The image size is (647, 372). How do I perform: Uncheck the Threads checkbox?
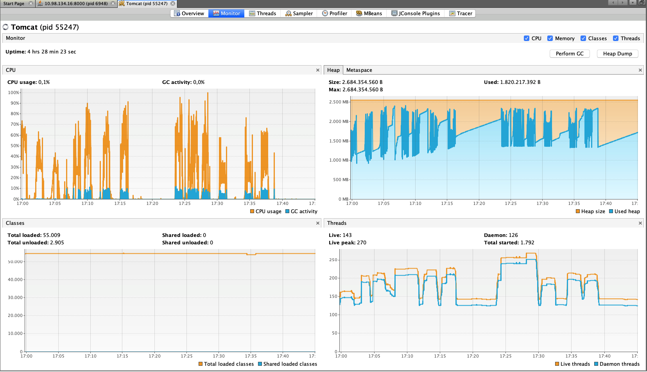pyautogui.click(x=616, y=38)
